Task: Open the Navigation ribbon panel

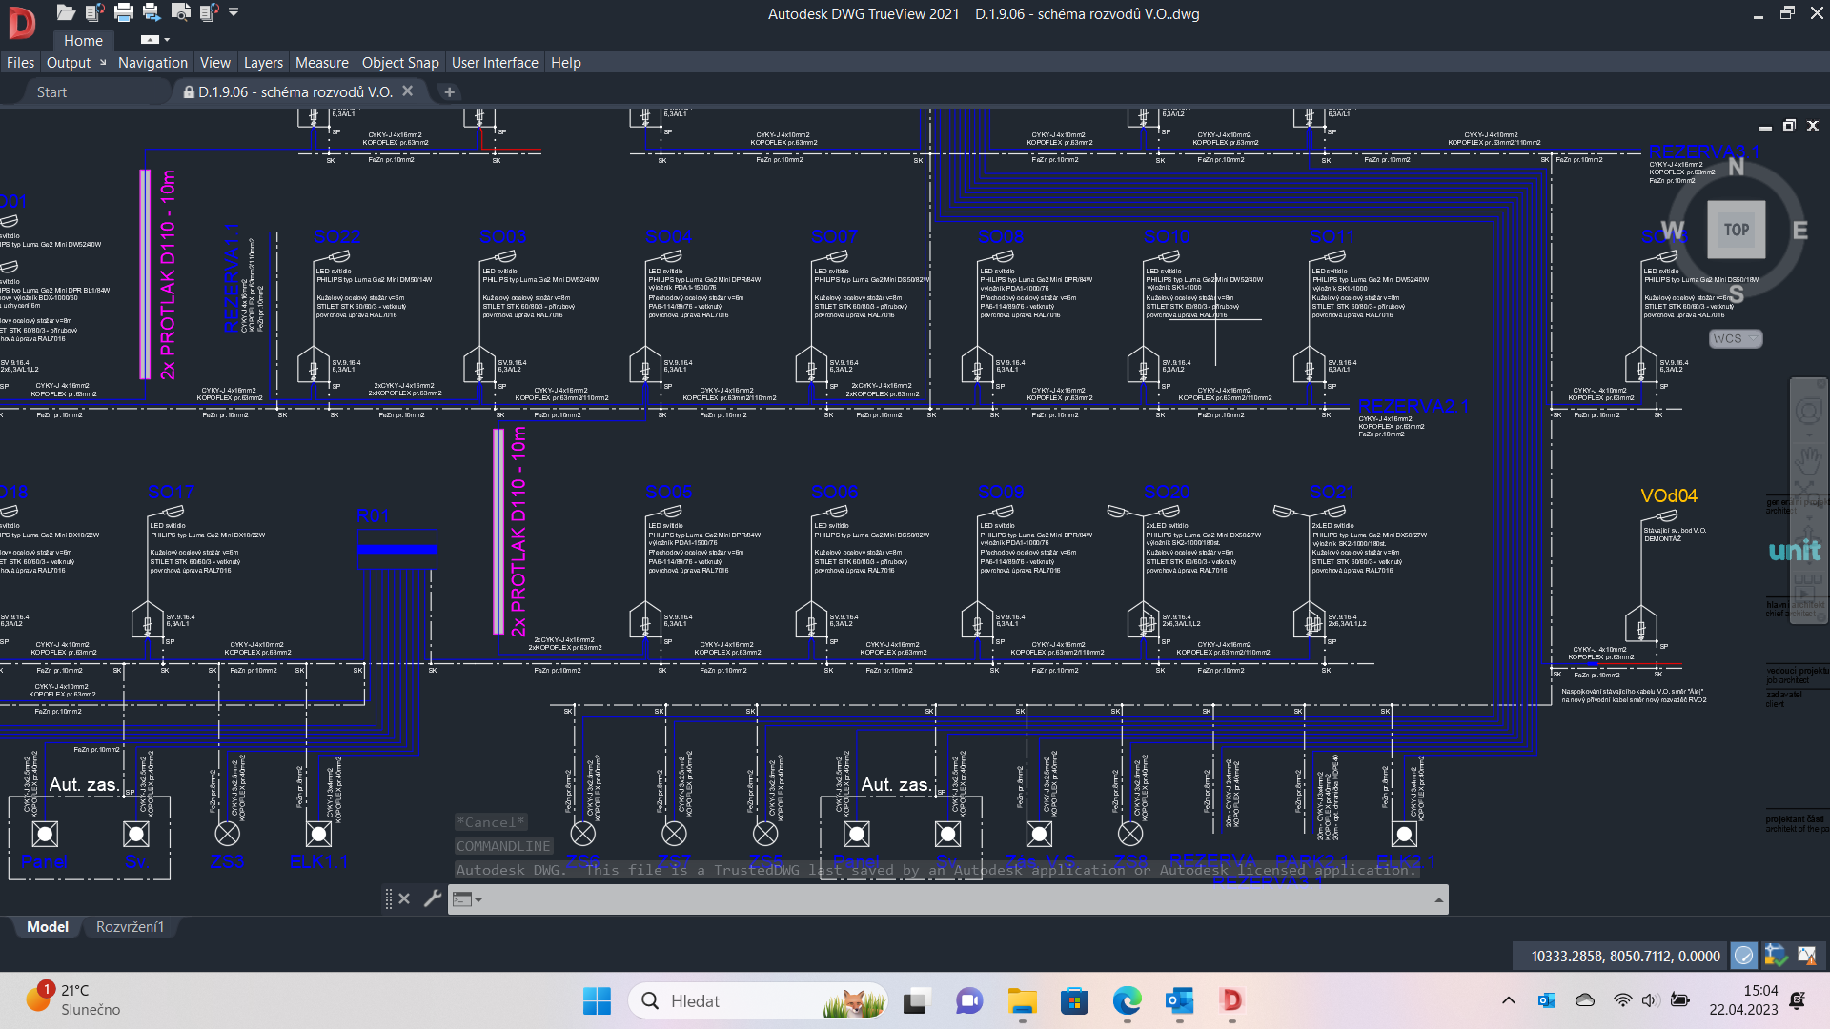Action: point(152,63)
